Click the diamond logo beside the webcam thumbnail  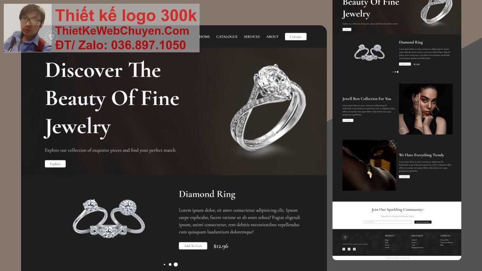coord(50,37)
